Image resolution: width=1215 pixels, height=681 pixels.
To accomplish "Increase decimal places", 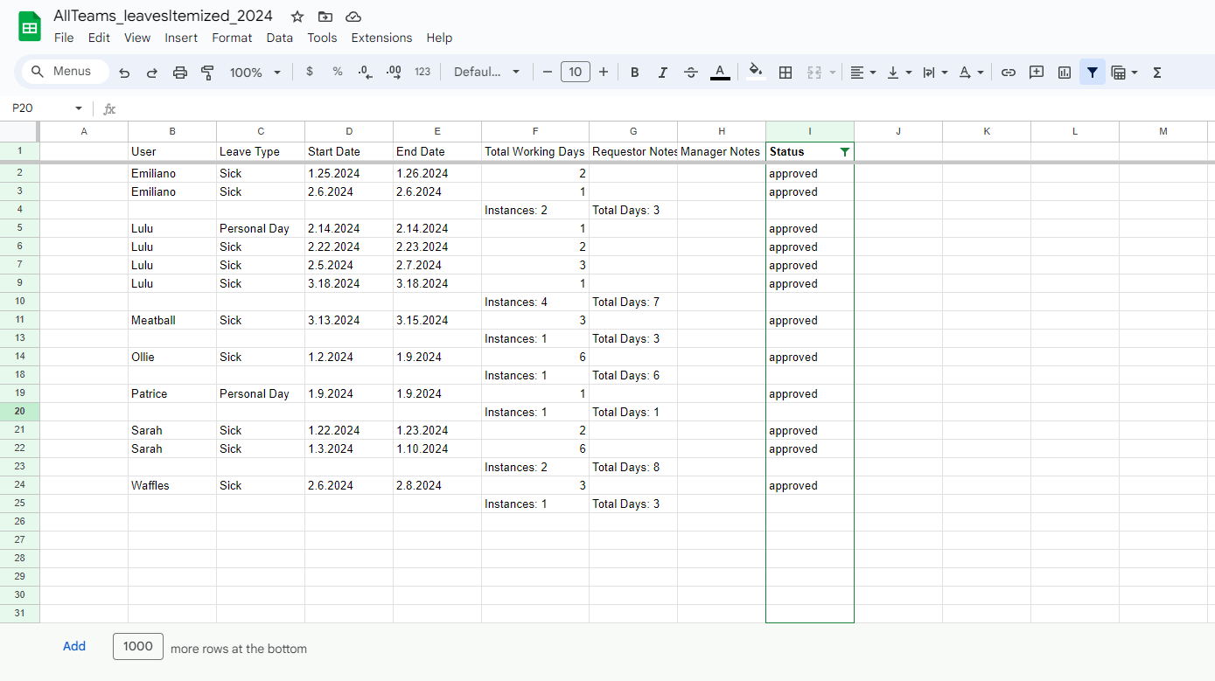I will [394, 72].
